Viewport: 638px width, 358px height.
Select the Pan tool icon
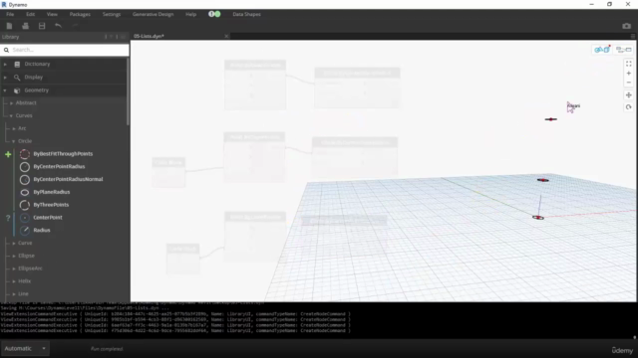[x=629, y=95]
